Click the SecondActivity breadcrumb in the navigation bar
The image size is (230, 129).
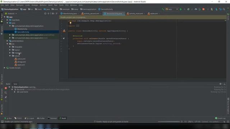pyautogui.click(x=105, y=9)
